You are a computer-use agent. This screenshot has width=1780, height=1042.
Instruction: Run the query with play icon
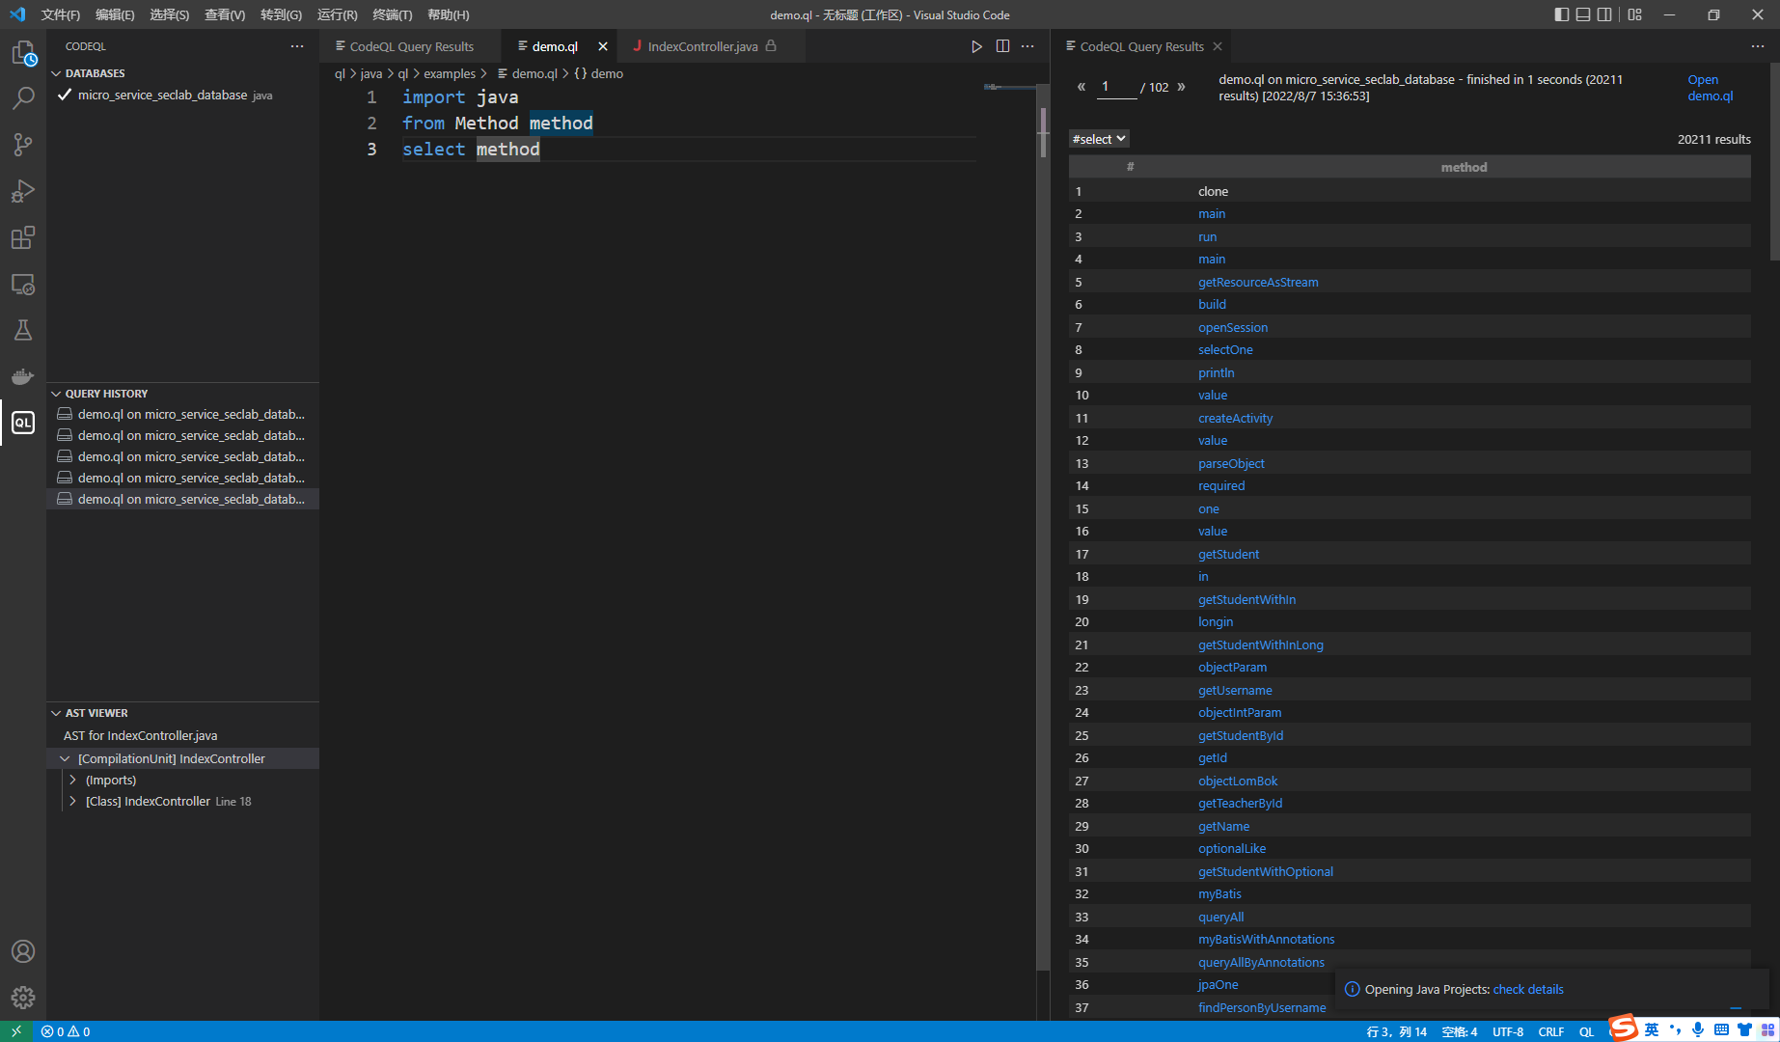point(976,46)
